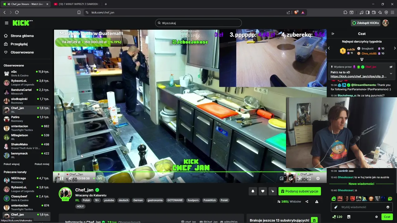Click Zdobądź KICKs button
This screenshot has height=223, width=397.
[365, 23]
